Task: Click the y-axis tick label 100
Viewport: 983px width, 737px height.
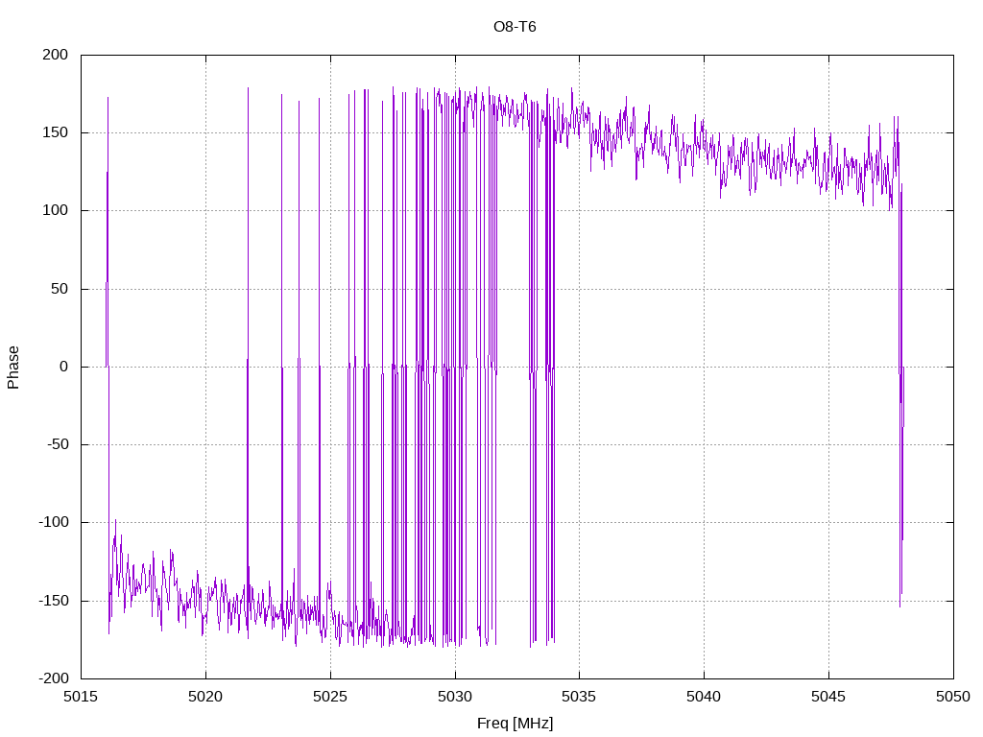Action: coord(55,210)
